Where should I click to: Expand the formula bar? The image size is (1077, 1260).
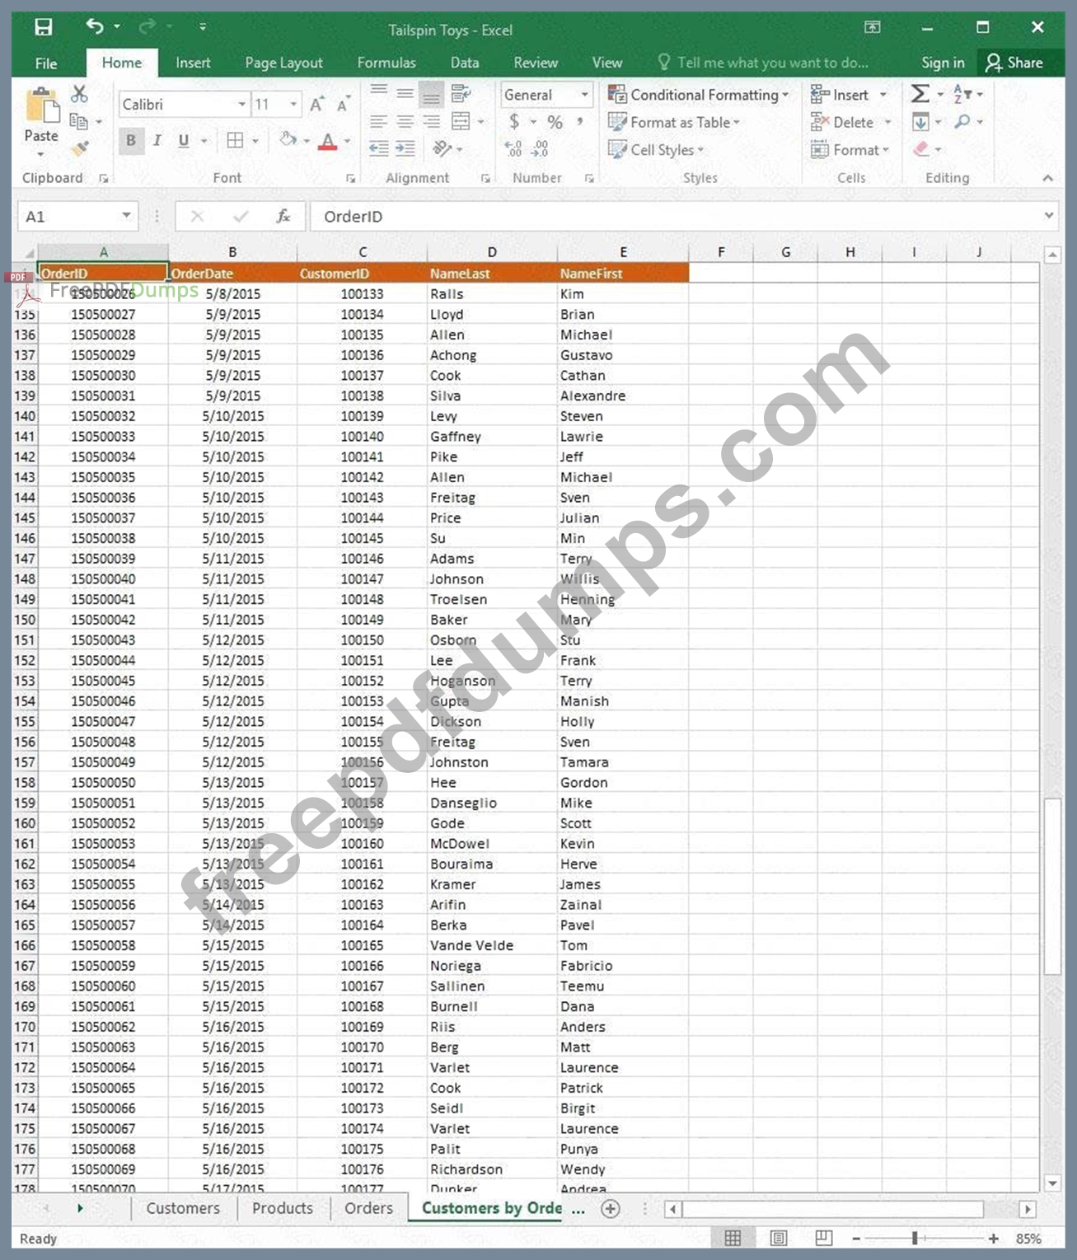click(1049, 216)
